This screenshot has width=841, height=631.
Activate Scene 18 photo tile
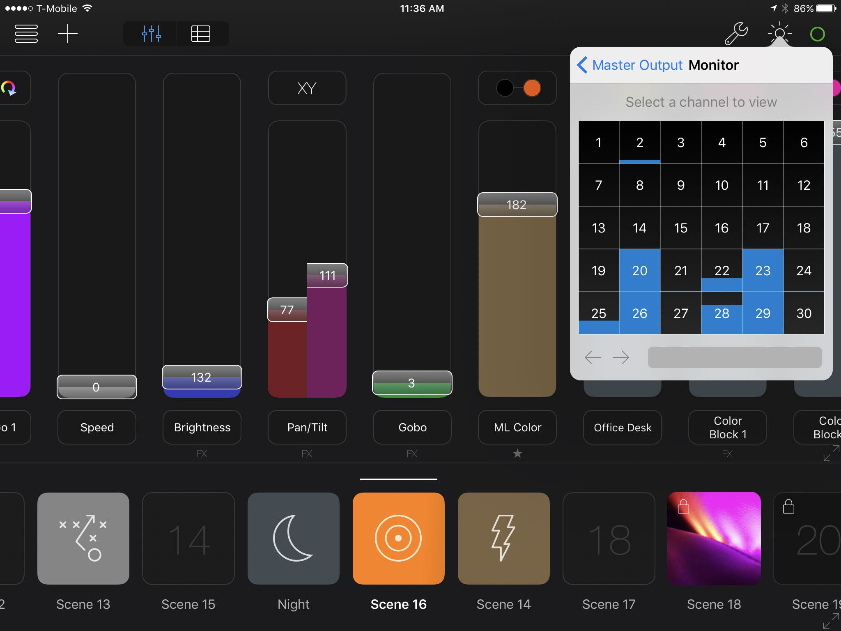coord(714,538)
